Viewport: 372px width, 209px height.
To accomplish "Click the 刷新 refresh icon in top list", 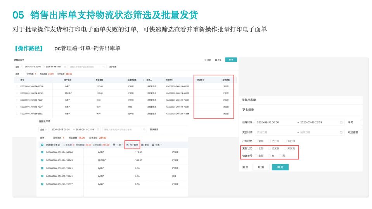I will 206,60.
